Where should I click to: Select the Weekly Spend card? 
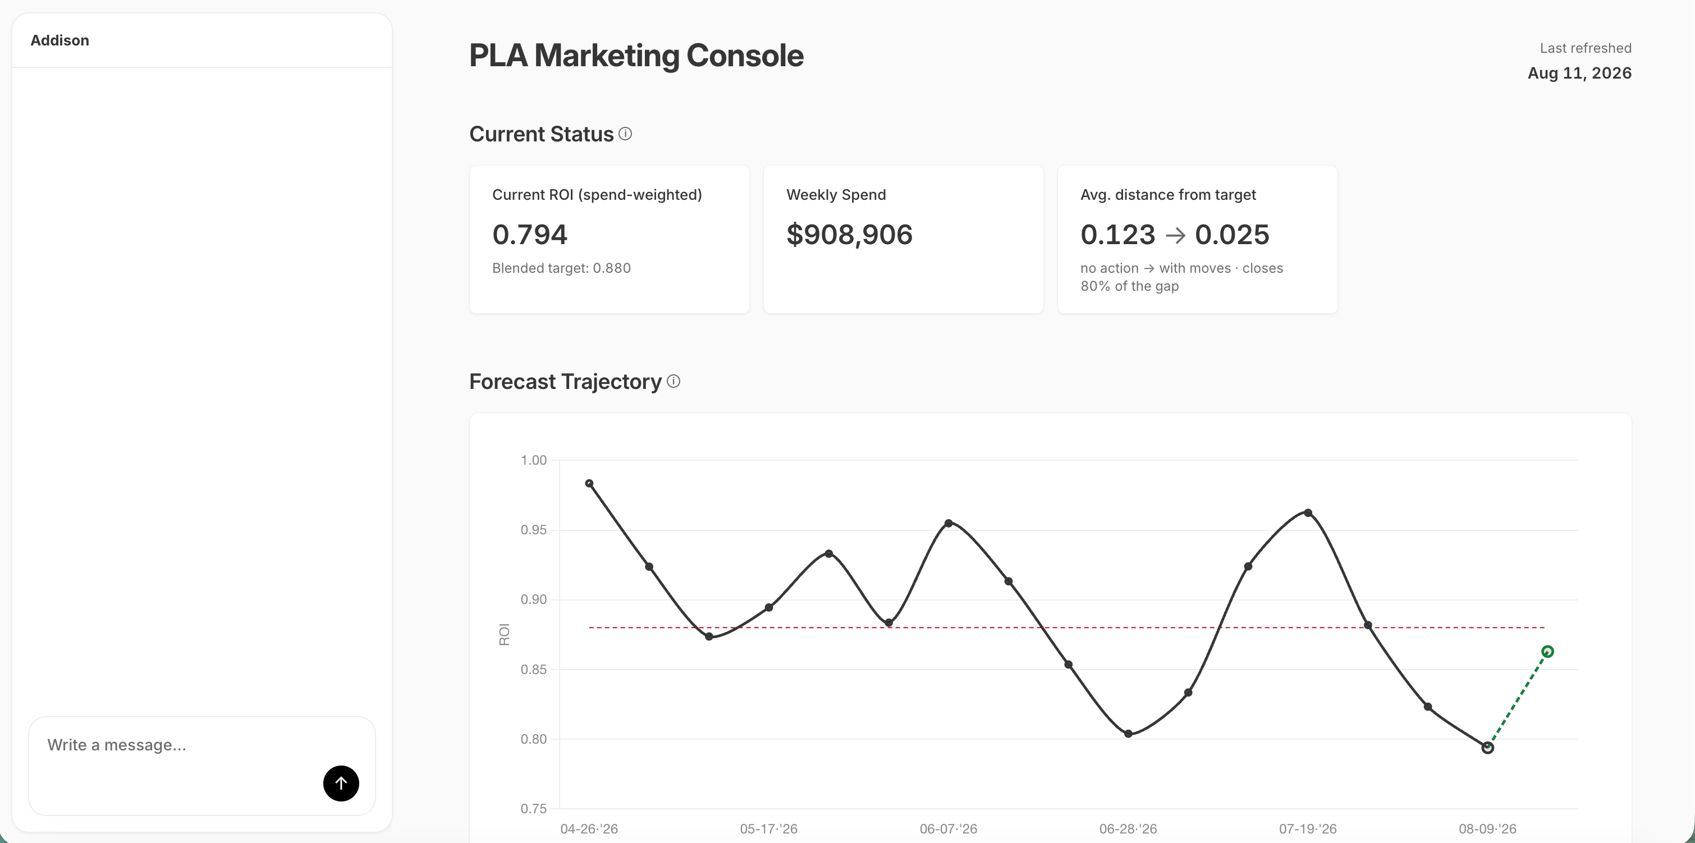click(x=904, y=240)
